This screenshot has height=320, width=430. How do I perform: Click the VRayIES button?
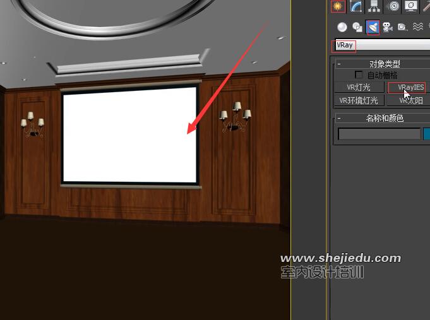[408, 88]
